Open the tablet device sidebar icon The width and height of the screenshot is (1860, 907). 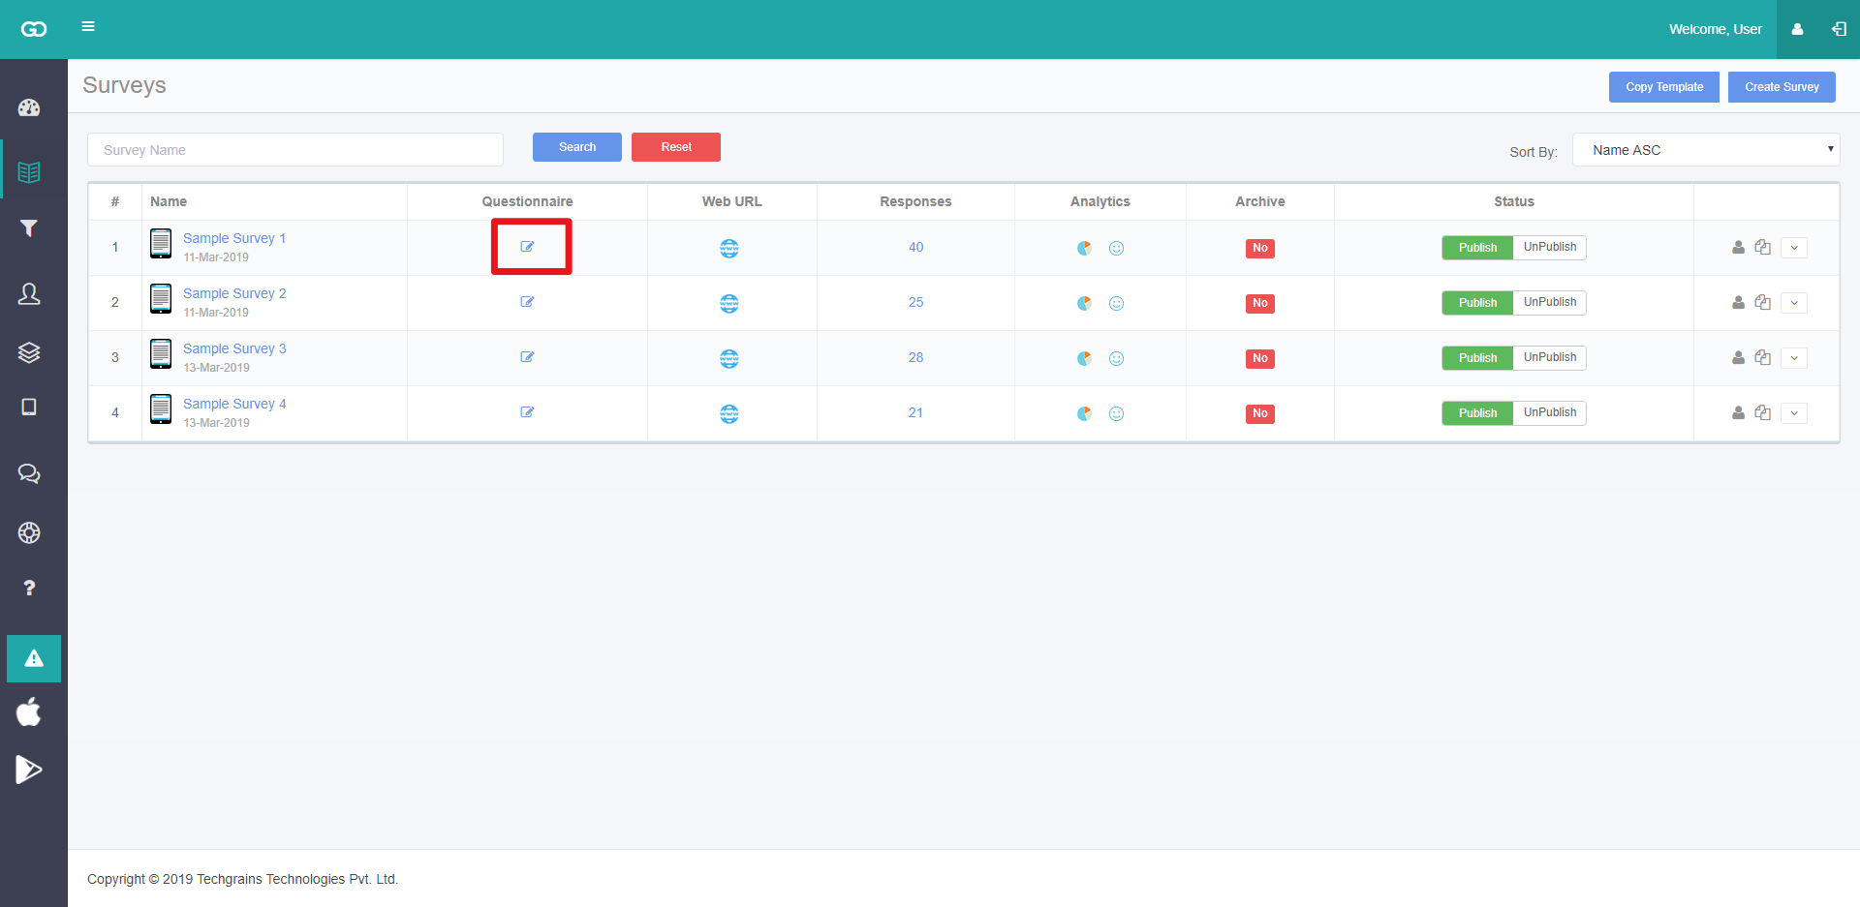[x=29, y=407]
